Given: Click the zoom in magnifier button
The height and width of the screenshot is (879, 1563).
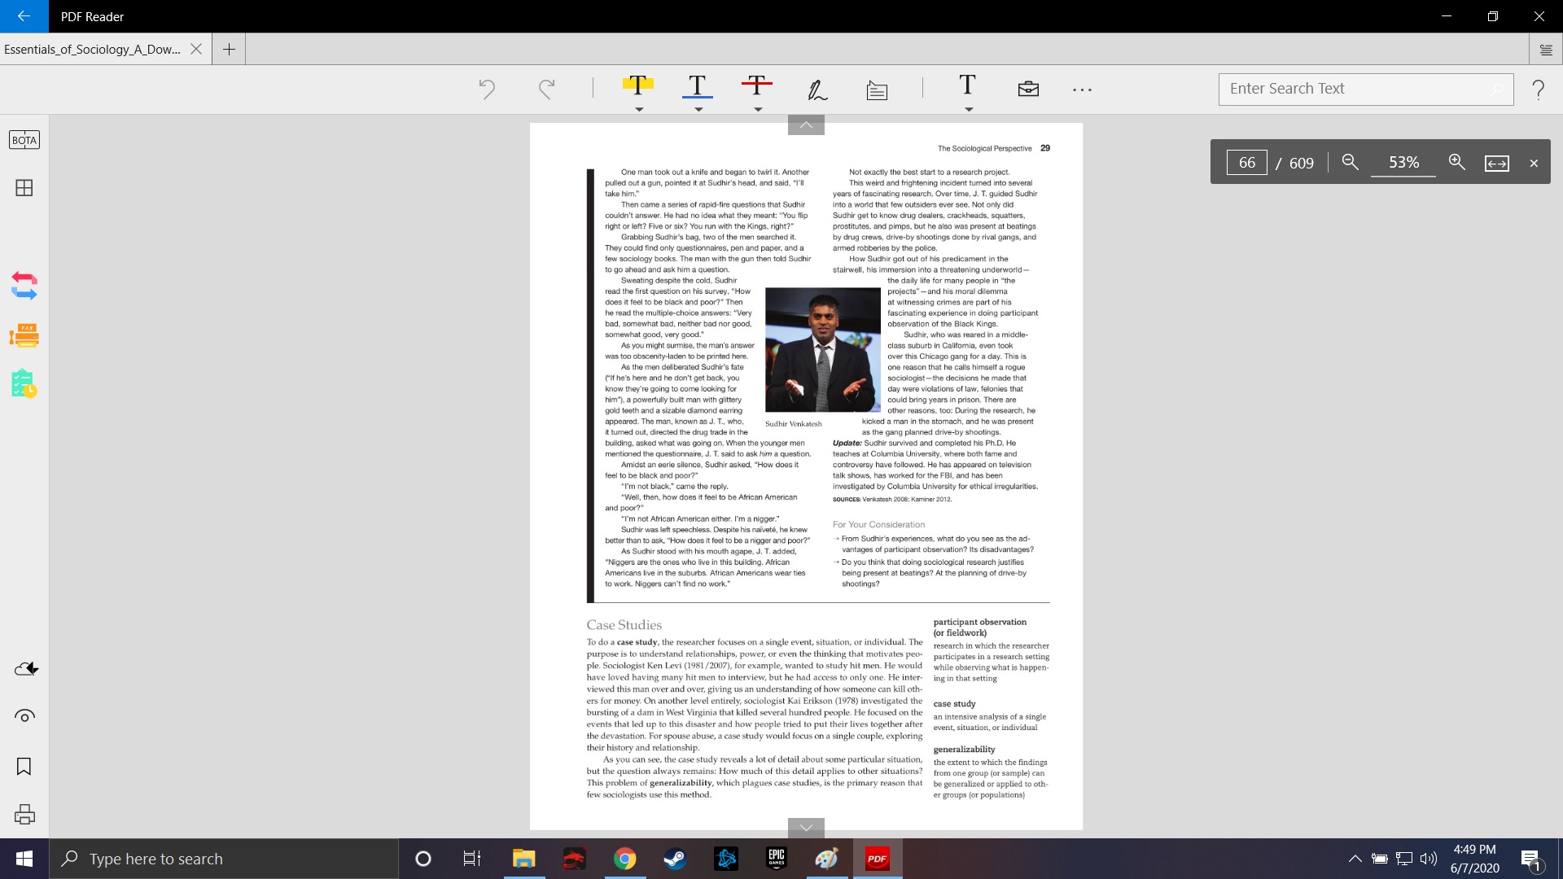Looking at the screenshot, I should click(1456, 162).
